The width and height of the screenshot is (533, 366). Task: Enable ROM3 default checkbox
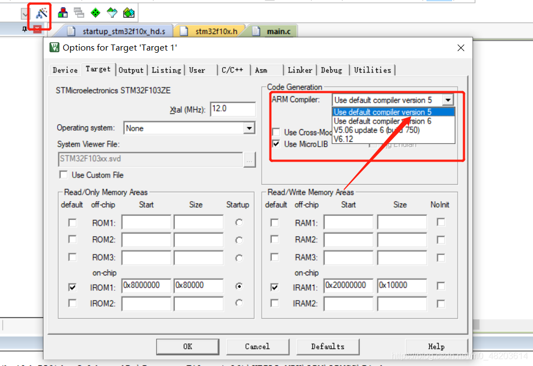(72, 257)
